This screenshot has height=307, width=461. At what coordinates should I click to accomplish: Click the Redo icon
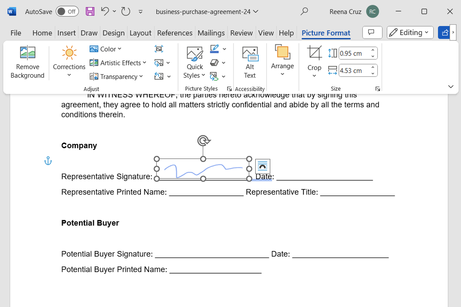point(125,12)
